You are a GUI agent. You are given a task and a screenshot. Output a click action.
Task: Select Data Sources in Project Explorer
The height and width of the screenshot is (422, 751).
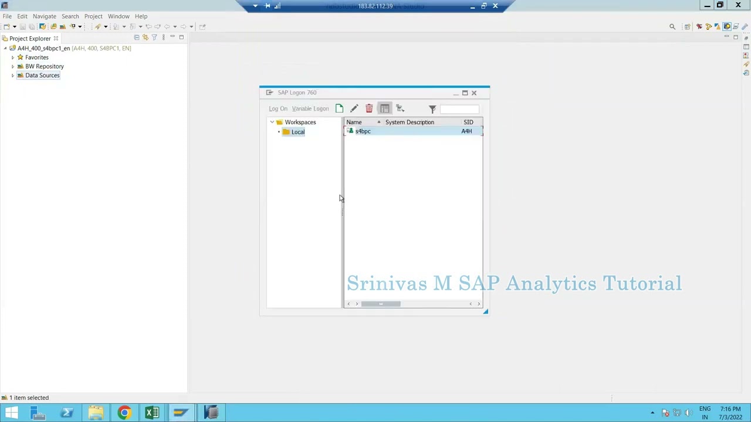tap(42, 76)
